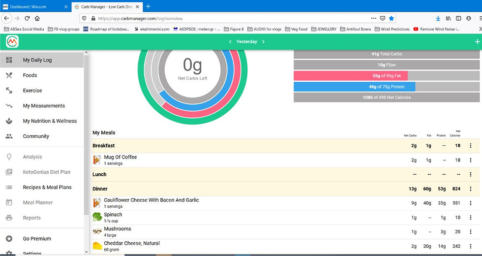
Task: Click the sidebar scrollbar down arrow
Action: pyautogui.click(x=86, y=252)
